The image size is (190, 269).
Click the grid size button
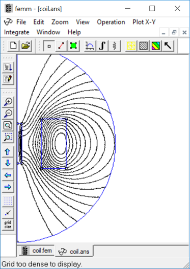point(8,225)
